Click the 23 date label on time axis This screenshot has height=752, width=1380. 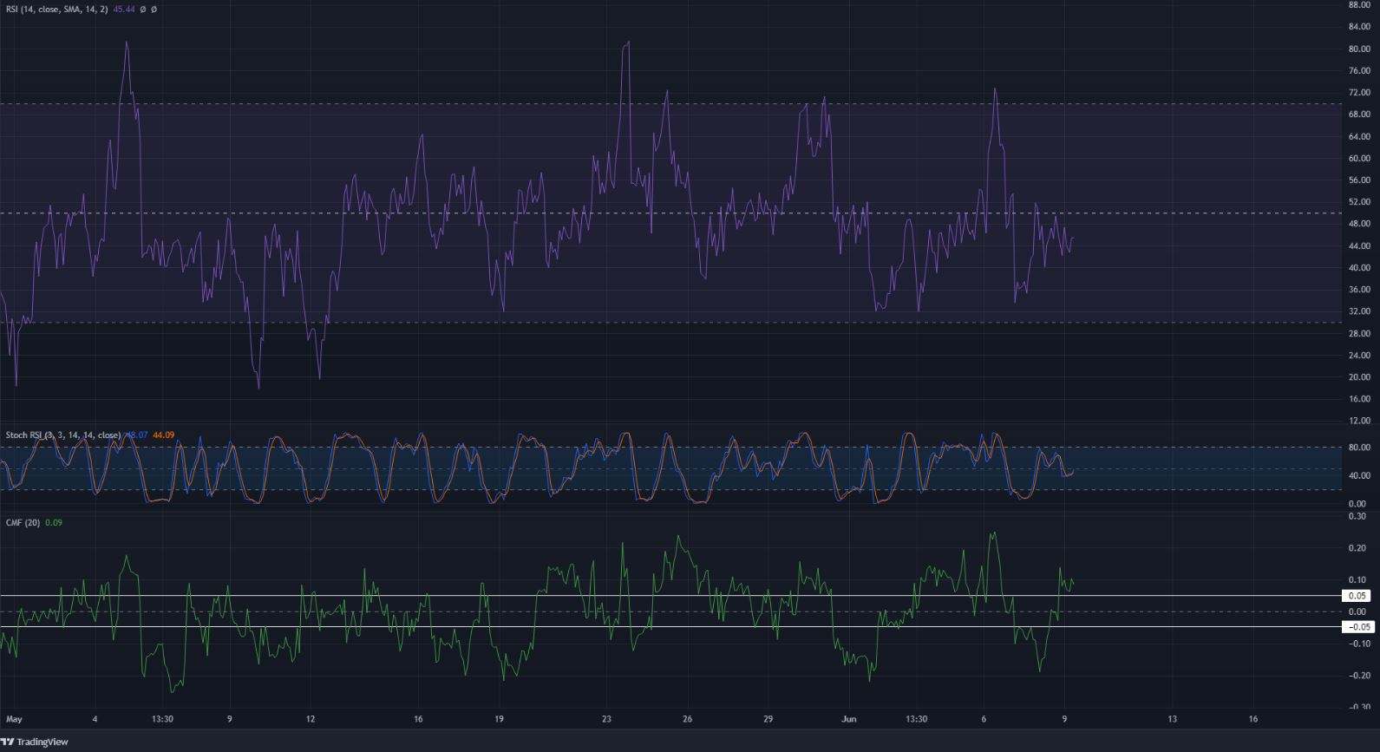coord(606,719)
